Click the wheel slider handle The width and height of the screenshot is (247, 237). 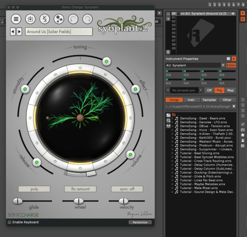(x=79, y=201)
